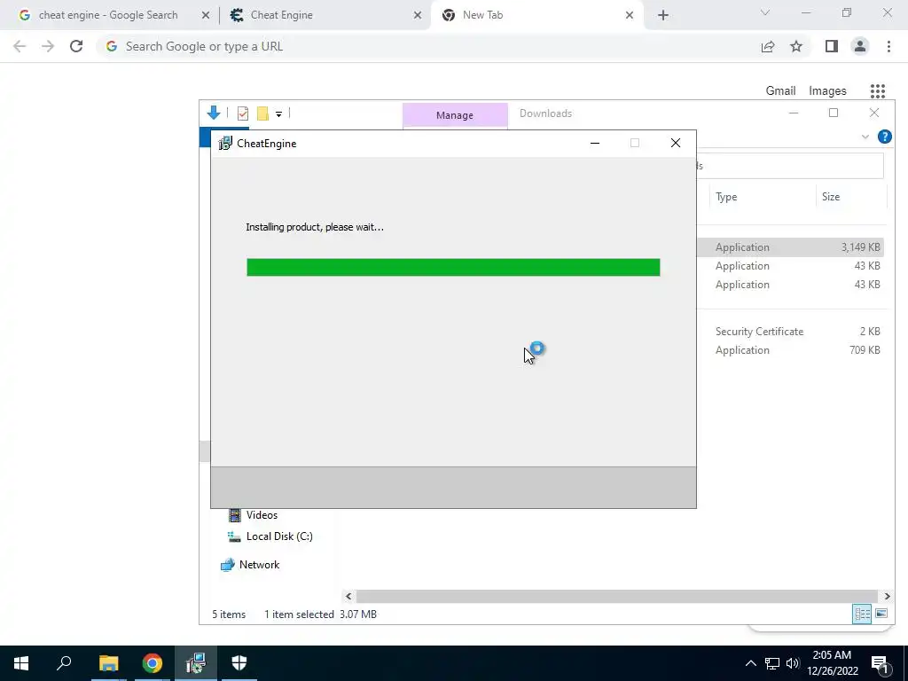Open the Windows Start menu

click(21, 663)
